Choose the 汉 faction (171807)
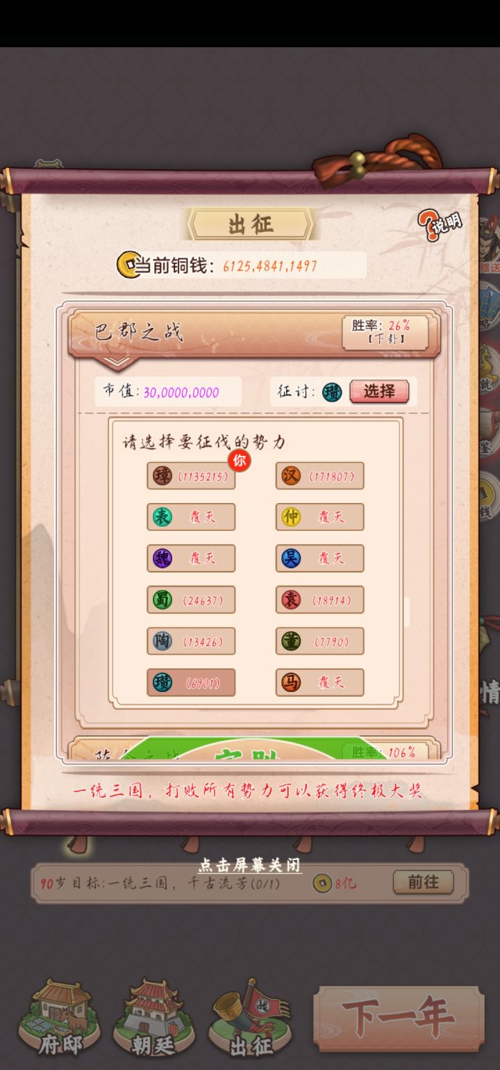This screenshot has height=1070, width=500. tap(319, 476)
